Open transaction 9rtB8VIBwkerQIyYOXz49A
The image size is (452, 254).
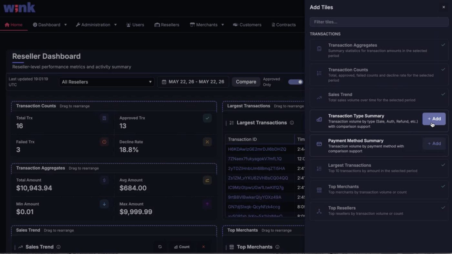pyautogui.click(x=254, y=197)
